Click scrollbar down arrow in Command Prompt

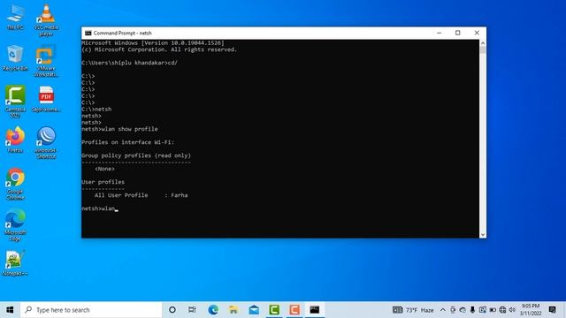[483, 234]
